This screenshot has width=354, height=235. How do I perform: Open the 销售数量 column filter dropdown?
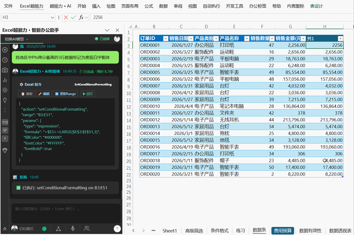tap(272, 38)
